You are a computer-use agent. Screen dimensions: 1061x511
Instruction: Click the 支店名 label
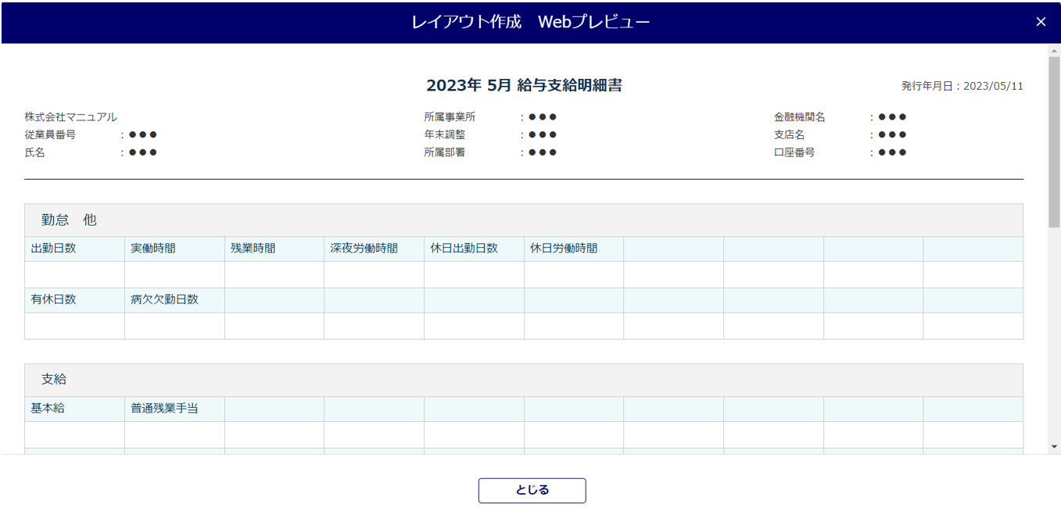pos(790,134)
